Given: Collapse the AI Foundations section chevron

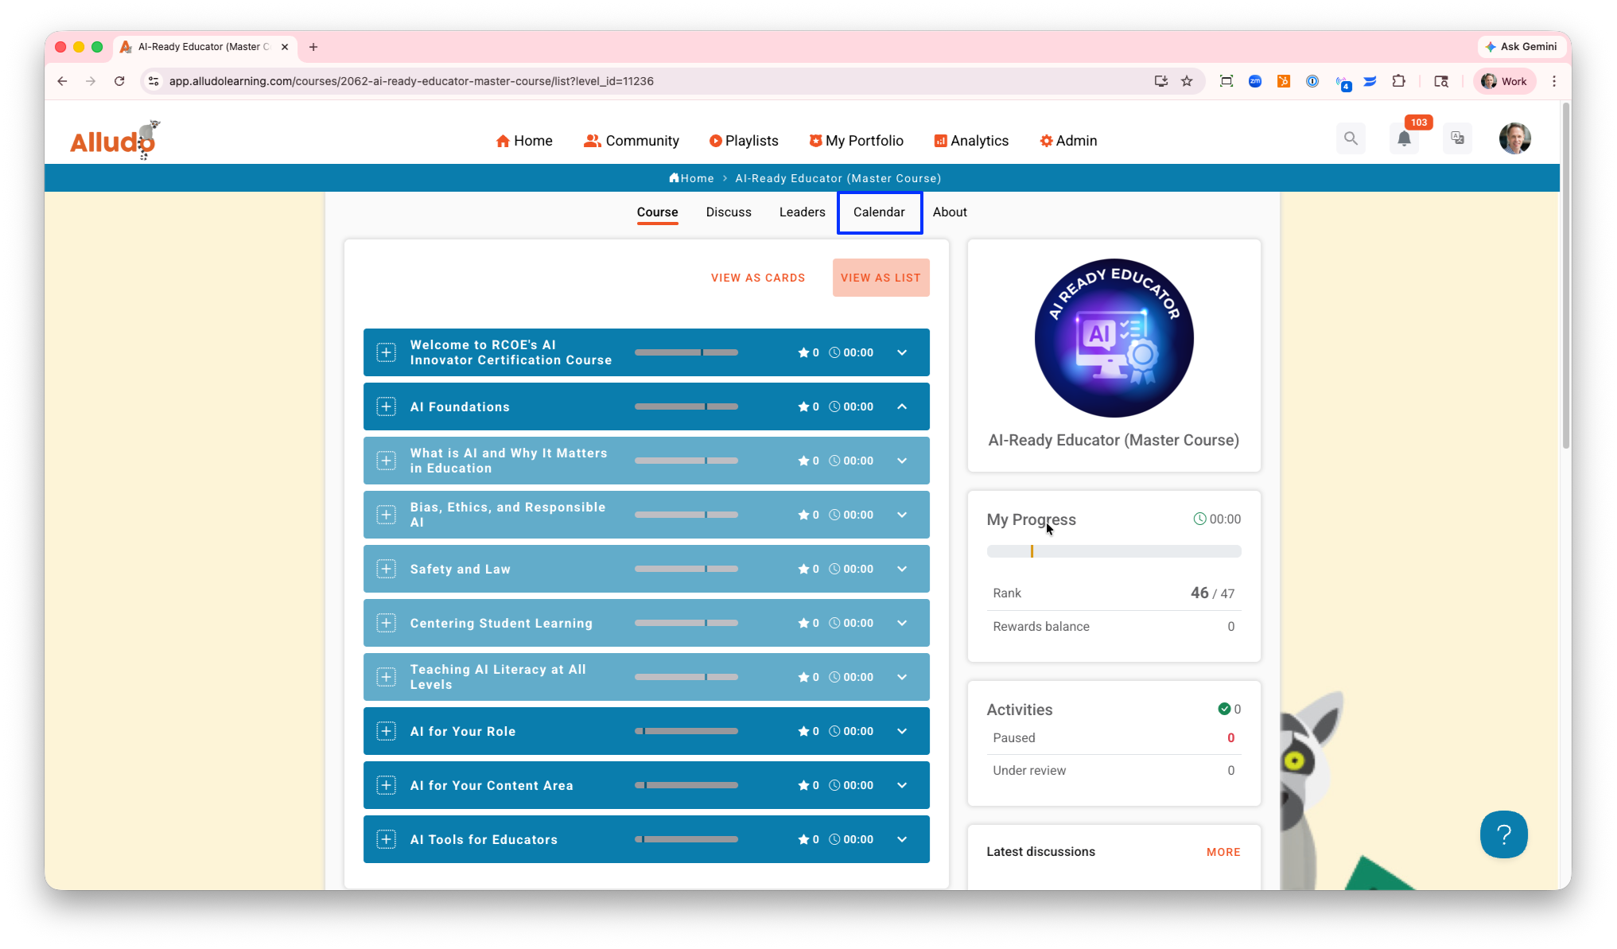Looking at the screenshot, I should point(902,406).
